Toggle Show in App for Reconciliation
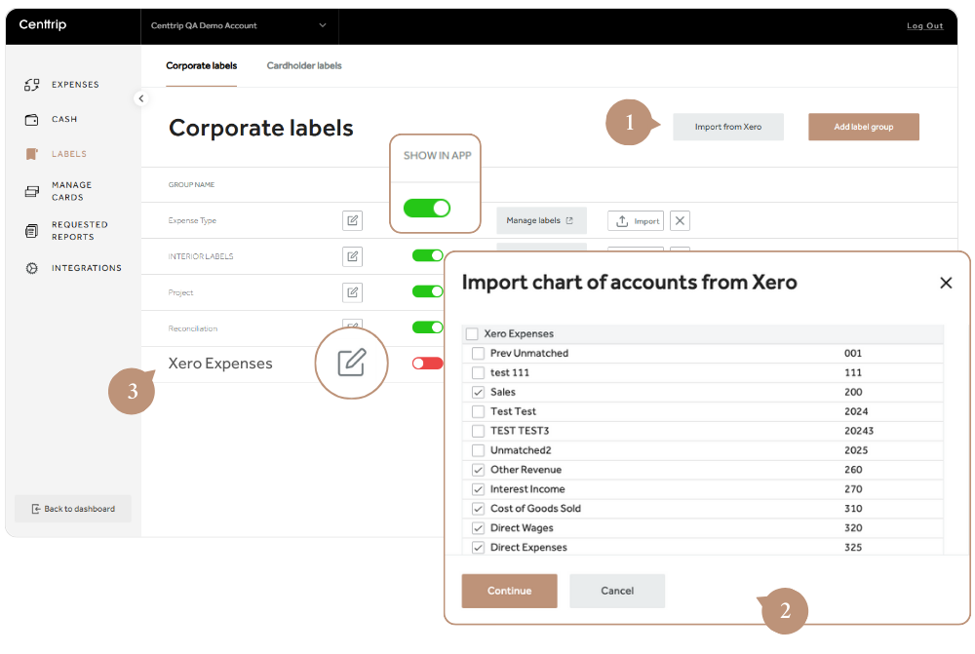This screenshot has height=654, width=975. 428,327
